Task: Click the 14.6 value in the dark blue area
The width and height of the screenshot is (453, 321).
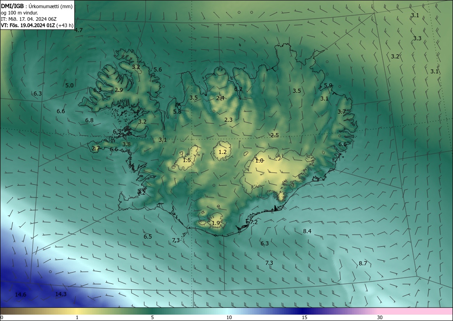Action: pos(20,295)
